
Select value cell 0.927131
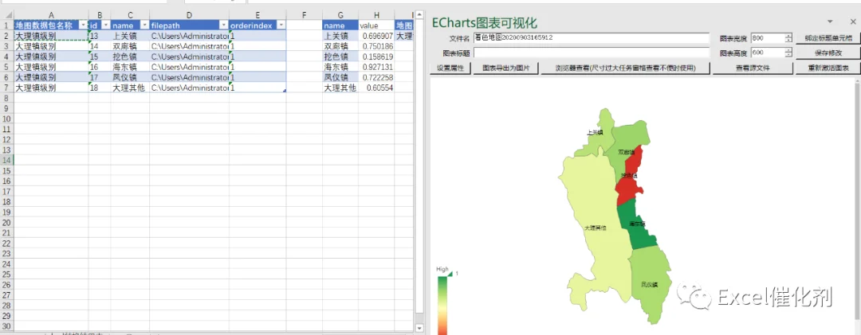click(376, 67)
